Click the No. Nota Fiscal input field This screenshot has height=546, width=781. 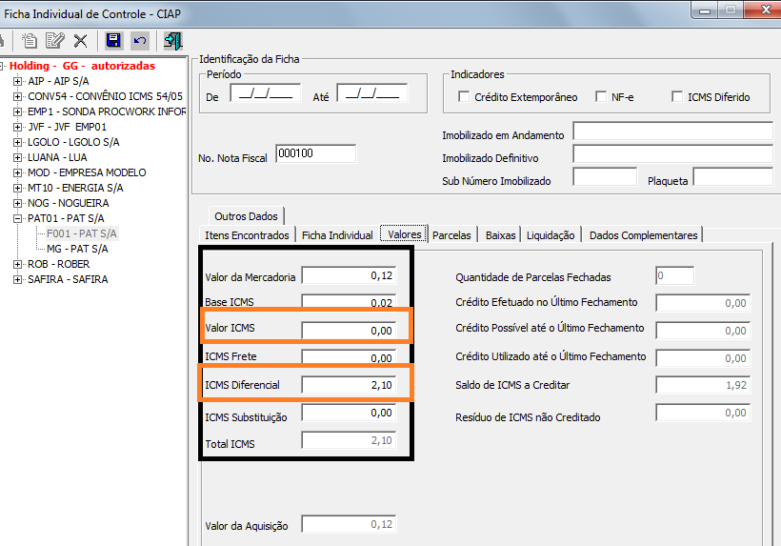314,153
